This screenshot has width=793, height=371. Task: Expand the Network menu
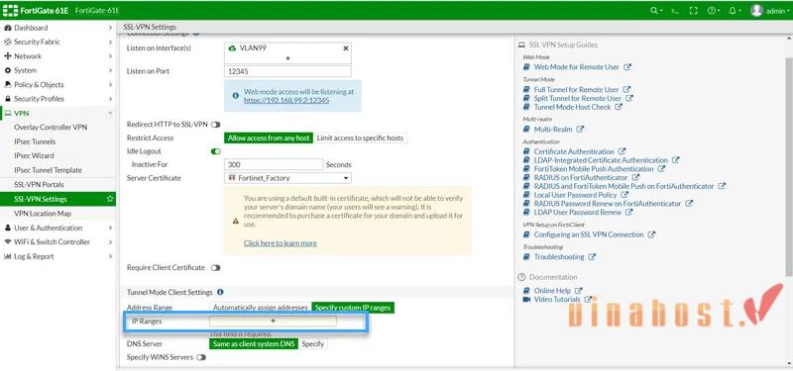[x=58, y=56]
